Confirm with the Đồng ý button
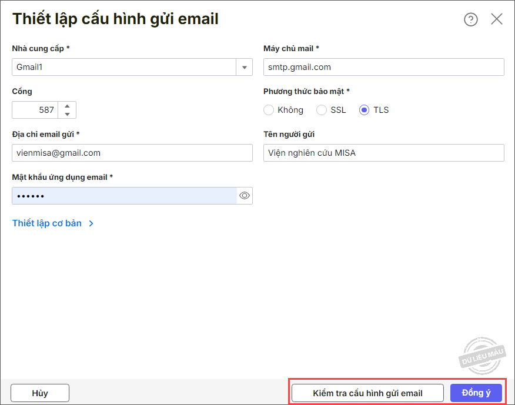Screen dimensions: 515x405 [x=476, y=393]
